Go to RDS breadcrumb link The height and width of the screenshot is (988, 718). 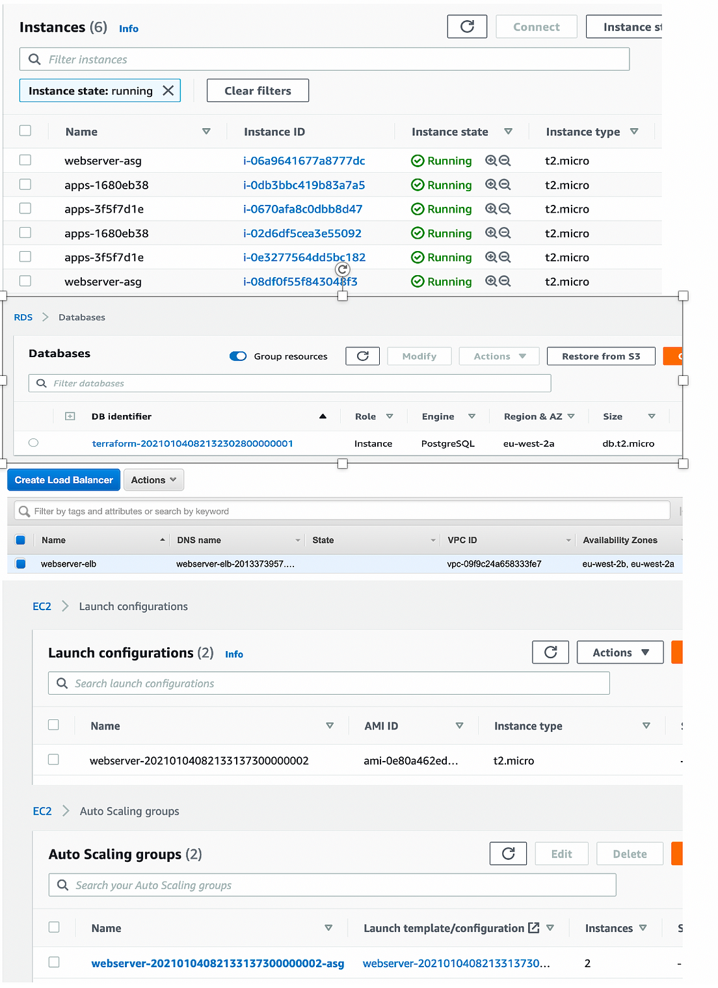pyautogui.click(x=23, y=317)
